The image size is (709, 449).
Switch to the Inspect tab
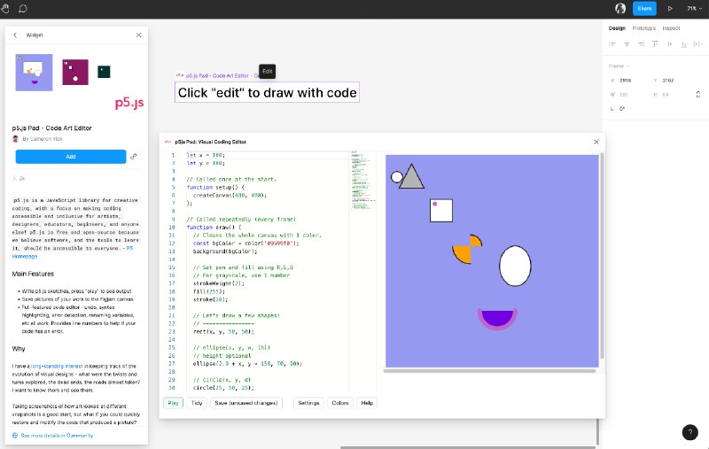click(672, 27)
